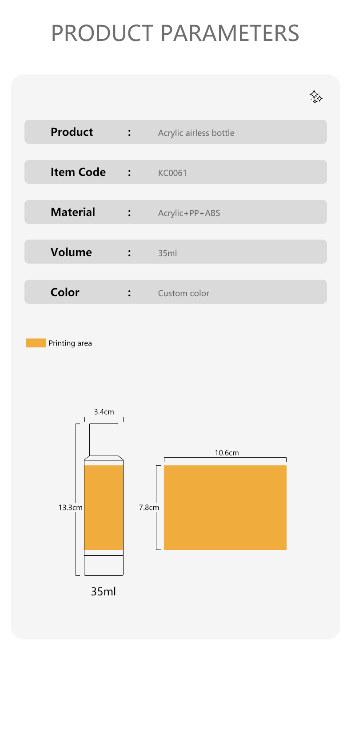351x729 pixels.
Task: Select the Volume row label
Action: coord(71,252)
